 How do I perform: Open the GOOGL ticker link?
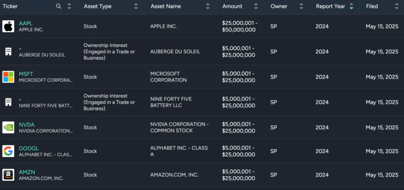click(29, 148)
